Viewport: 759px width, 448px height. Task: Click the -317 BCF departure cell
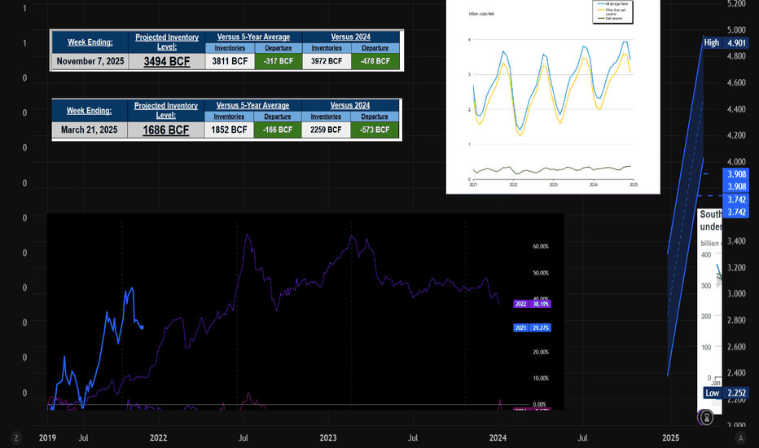click(279, 62)
